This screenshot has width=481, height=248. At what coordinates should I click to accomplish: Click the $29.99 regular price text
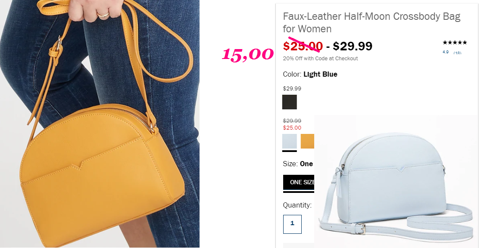tap(353, 46)
